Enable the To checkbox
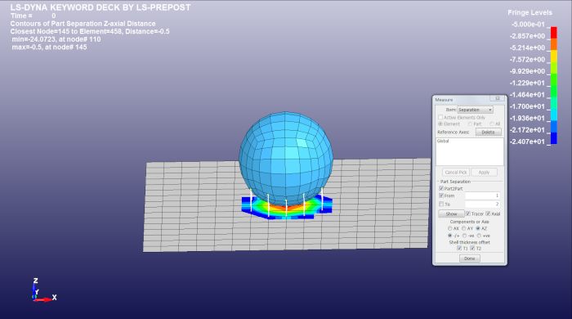This screenshot has height=319, width=572. (441, 204)
